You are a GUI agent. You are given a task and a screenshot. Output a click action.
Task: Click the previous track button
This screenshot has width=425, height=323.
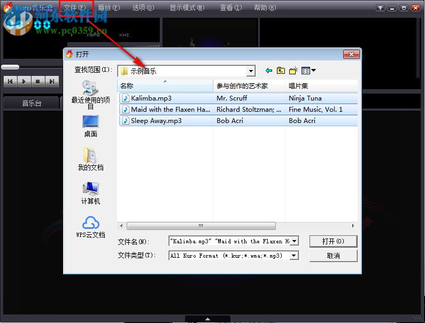[10, 81]
